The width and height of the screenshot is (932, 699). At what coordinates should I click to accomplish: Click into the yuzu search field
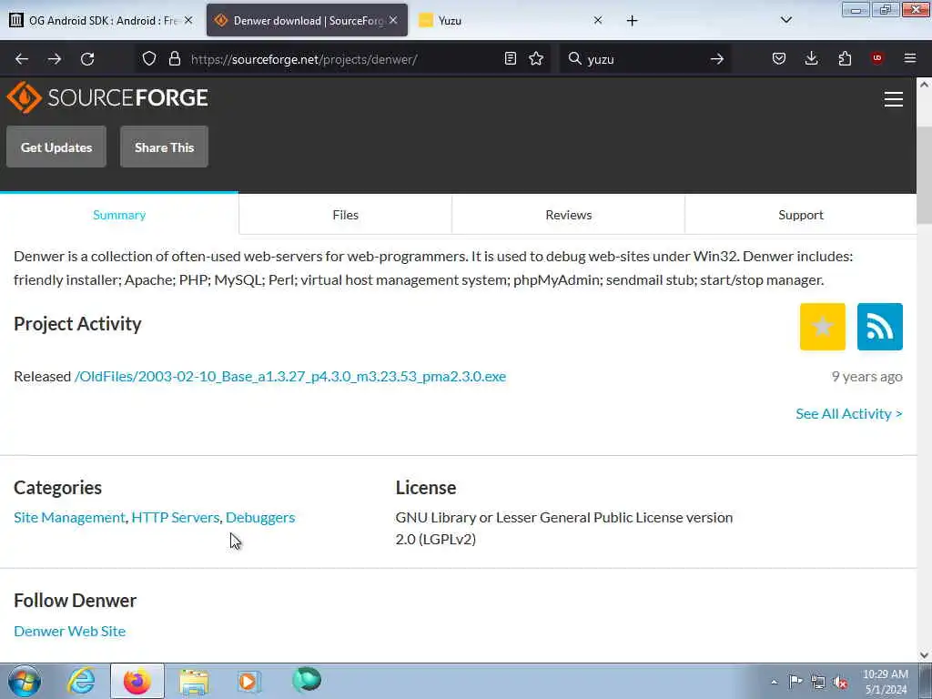coord(645,59)
